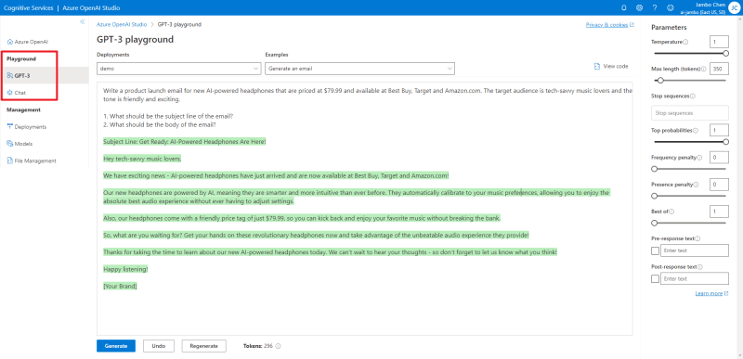
Task: Expand the Examples dropdown
Action: [359, 69]
